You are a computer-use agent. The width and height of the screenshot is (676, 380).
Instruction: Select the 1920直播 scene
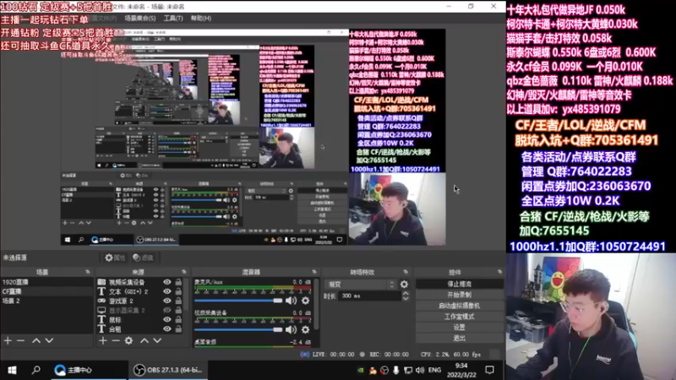click(46, 282)
